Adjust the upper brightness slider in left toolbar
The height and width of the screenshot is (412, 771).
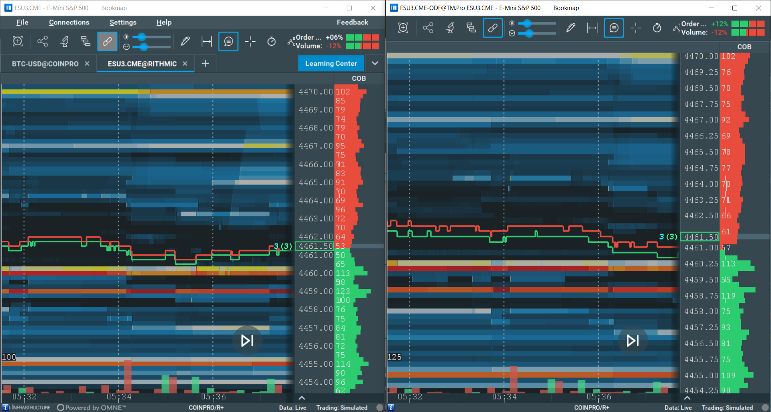(x=141, y=37)
